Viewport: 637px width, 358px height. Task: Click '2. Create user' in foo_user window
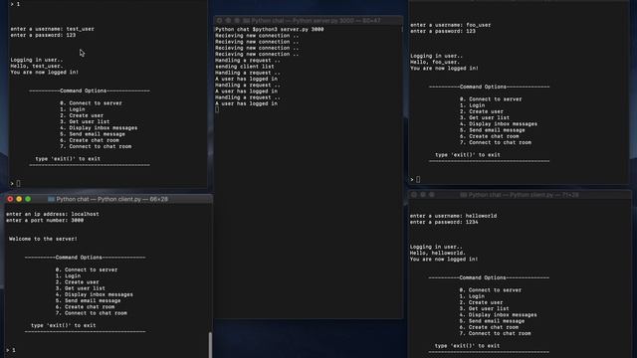(482, 111)
